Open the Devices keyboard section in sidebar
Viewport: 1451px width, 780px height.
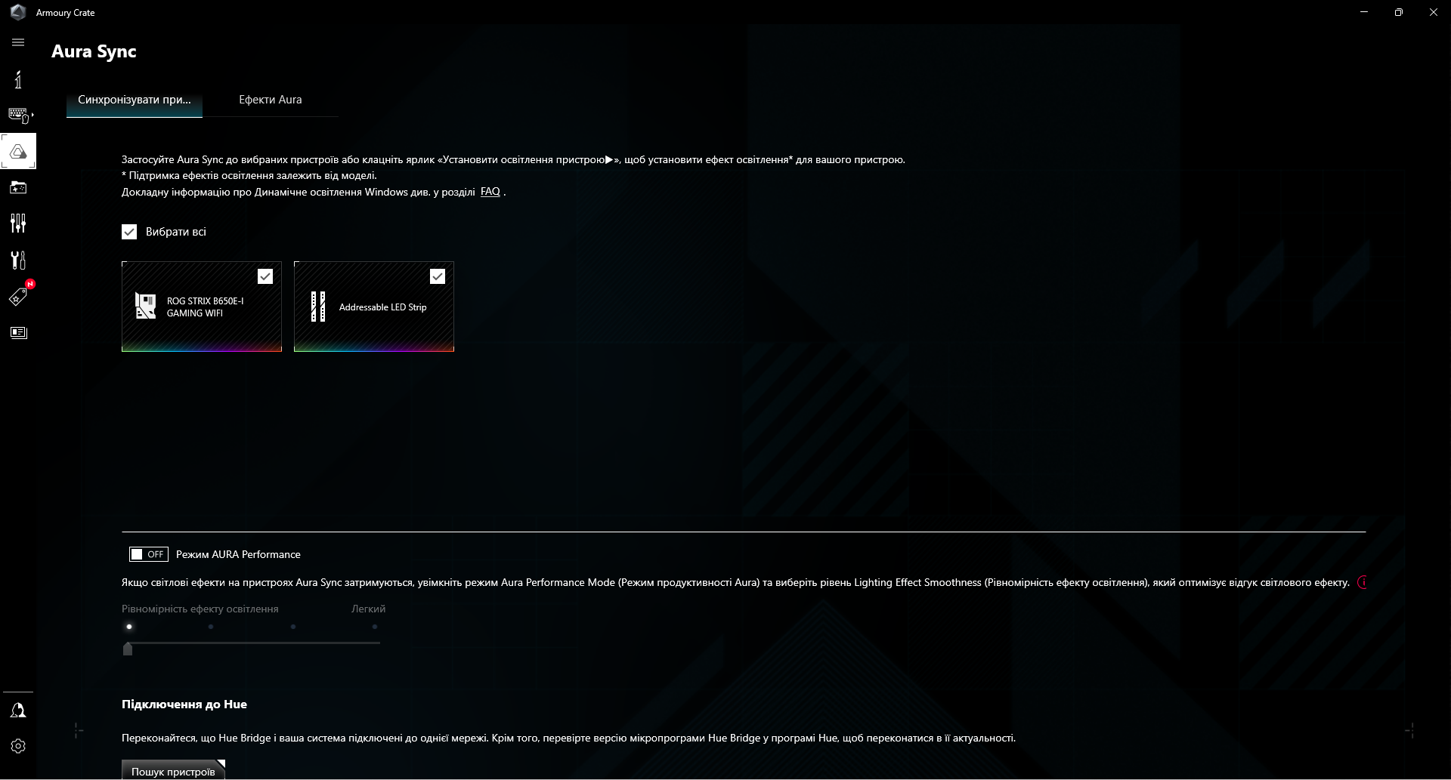[18, 115]
